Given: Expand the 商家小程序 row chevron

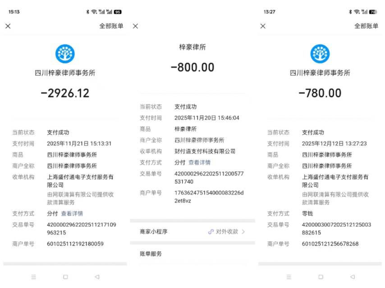Looking at the screenshot, I should point(243,232).
